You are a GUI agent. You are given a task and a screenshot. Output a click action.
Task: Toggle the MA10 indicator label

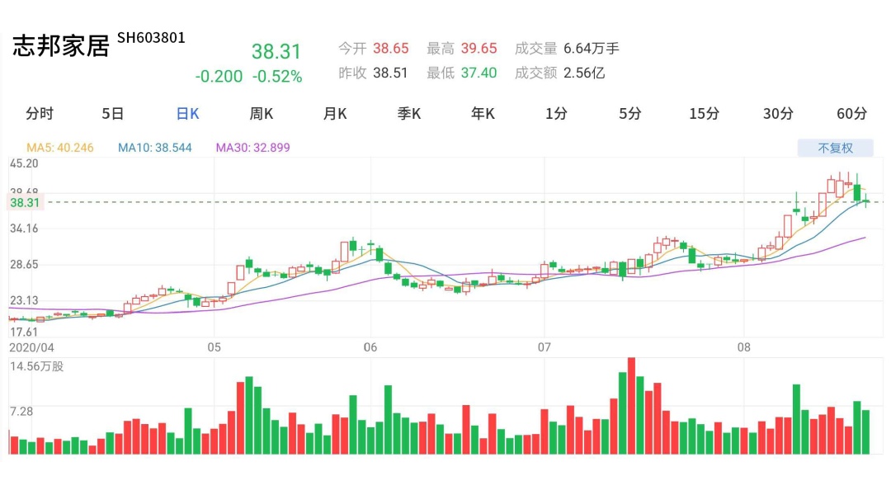[155, 148]
